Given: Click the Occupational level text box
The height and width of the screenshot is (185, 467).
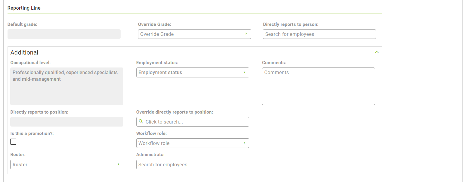Looking at the screenshot, I should 67,86.
